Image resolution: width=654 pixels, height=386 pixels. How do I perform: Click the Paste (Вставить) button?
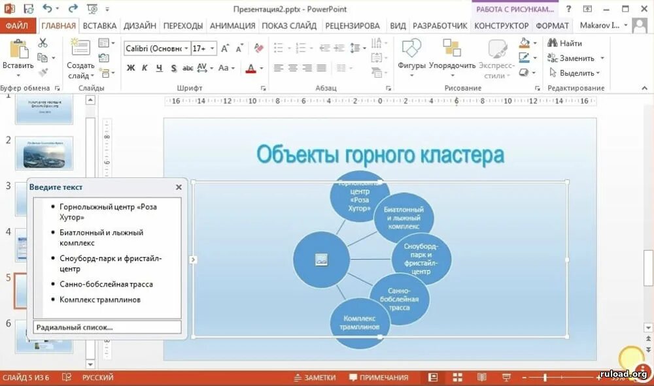18,58
